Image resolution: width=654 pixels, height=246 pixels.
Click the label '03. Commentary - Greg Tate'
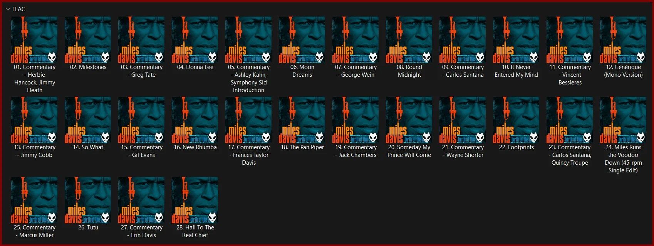pyautogui.click(x=142, y=71)
